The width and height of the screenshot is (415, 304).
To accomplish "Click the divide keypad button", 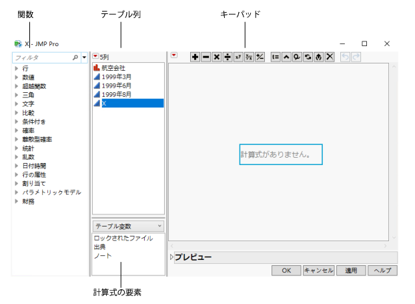I will (x=227, y=57).
